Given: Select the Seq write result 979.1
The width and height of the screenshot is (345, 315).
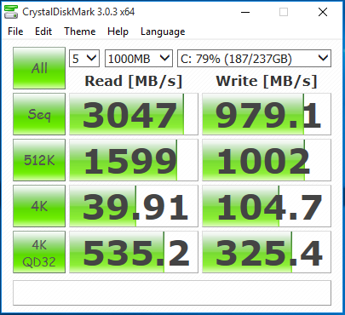Looking at the screenshot, I should click(267, 114).
